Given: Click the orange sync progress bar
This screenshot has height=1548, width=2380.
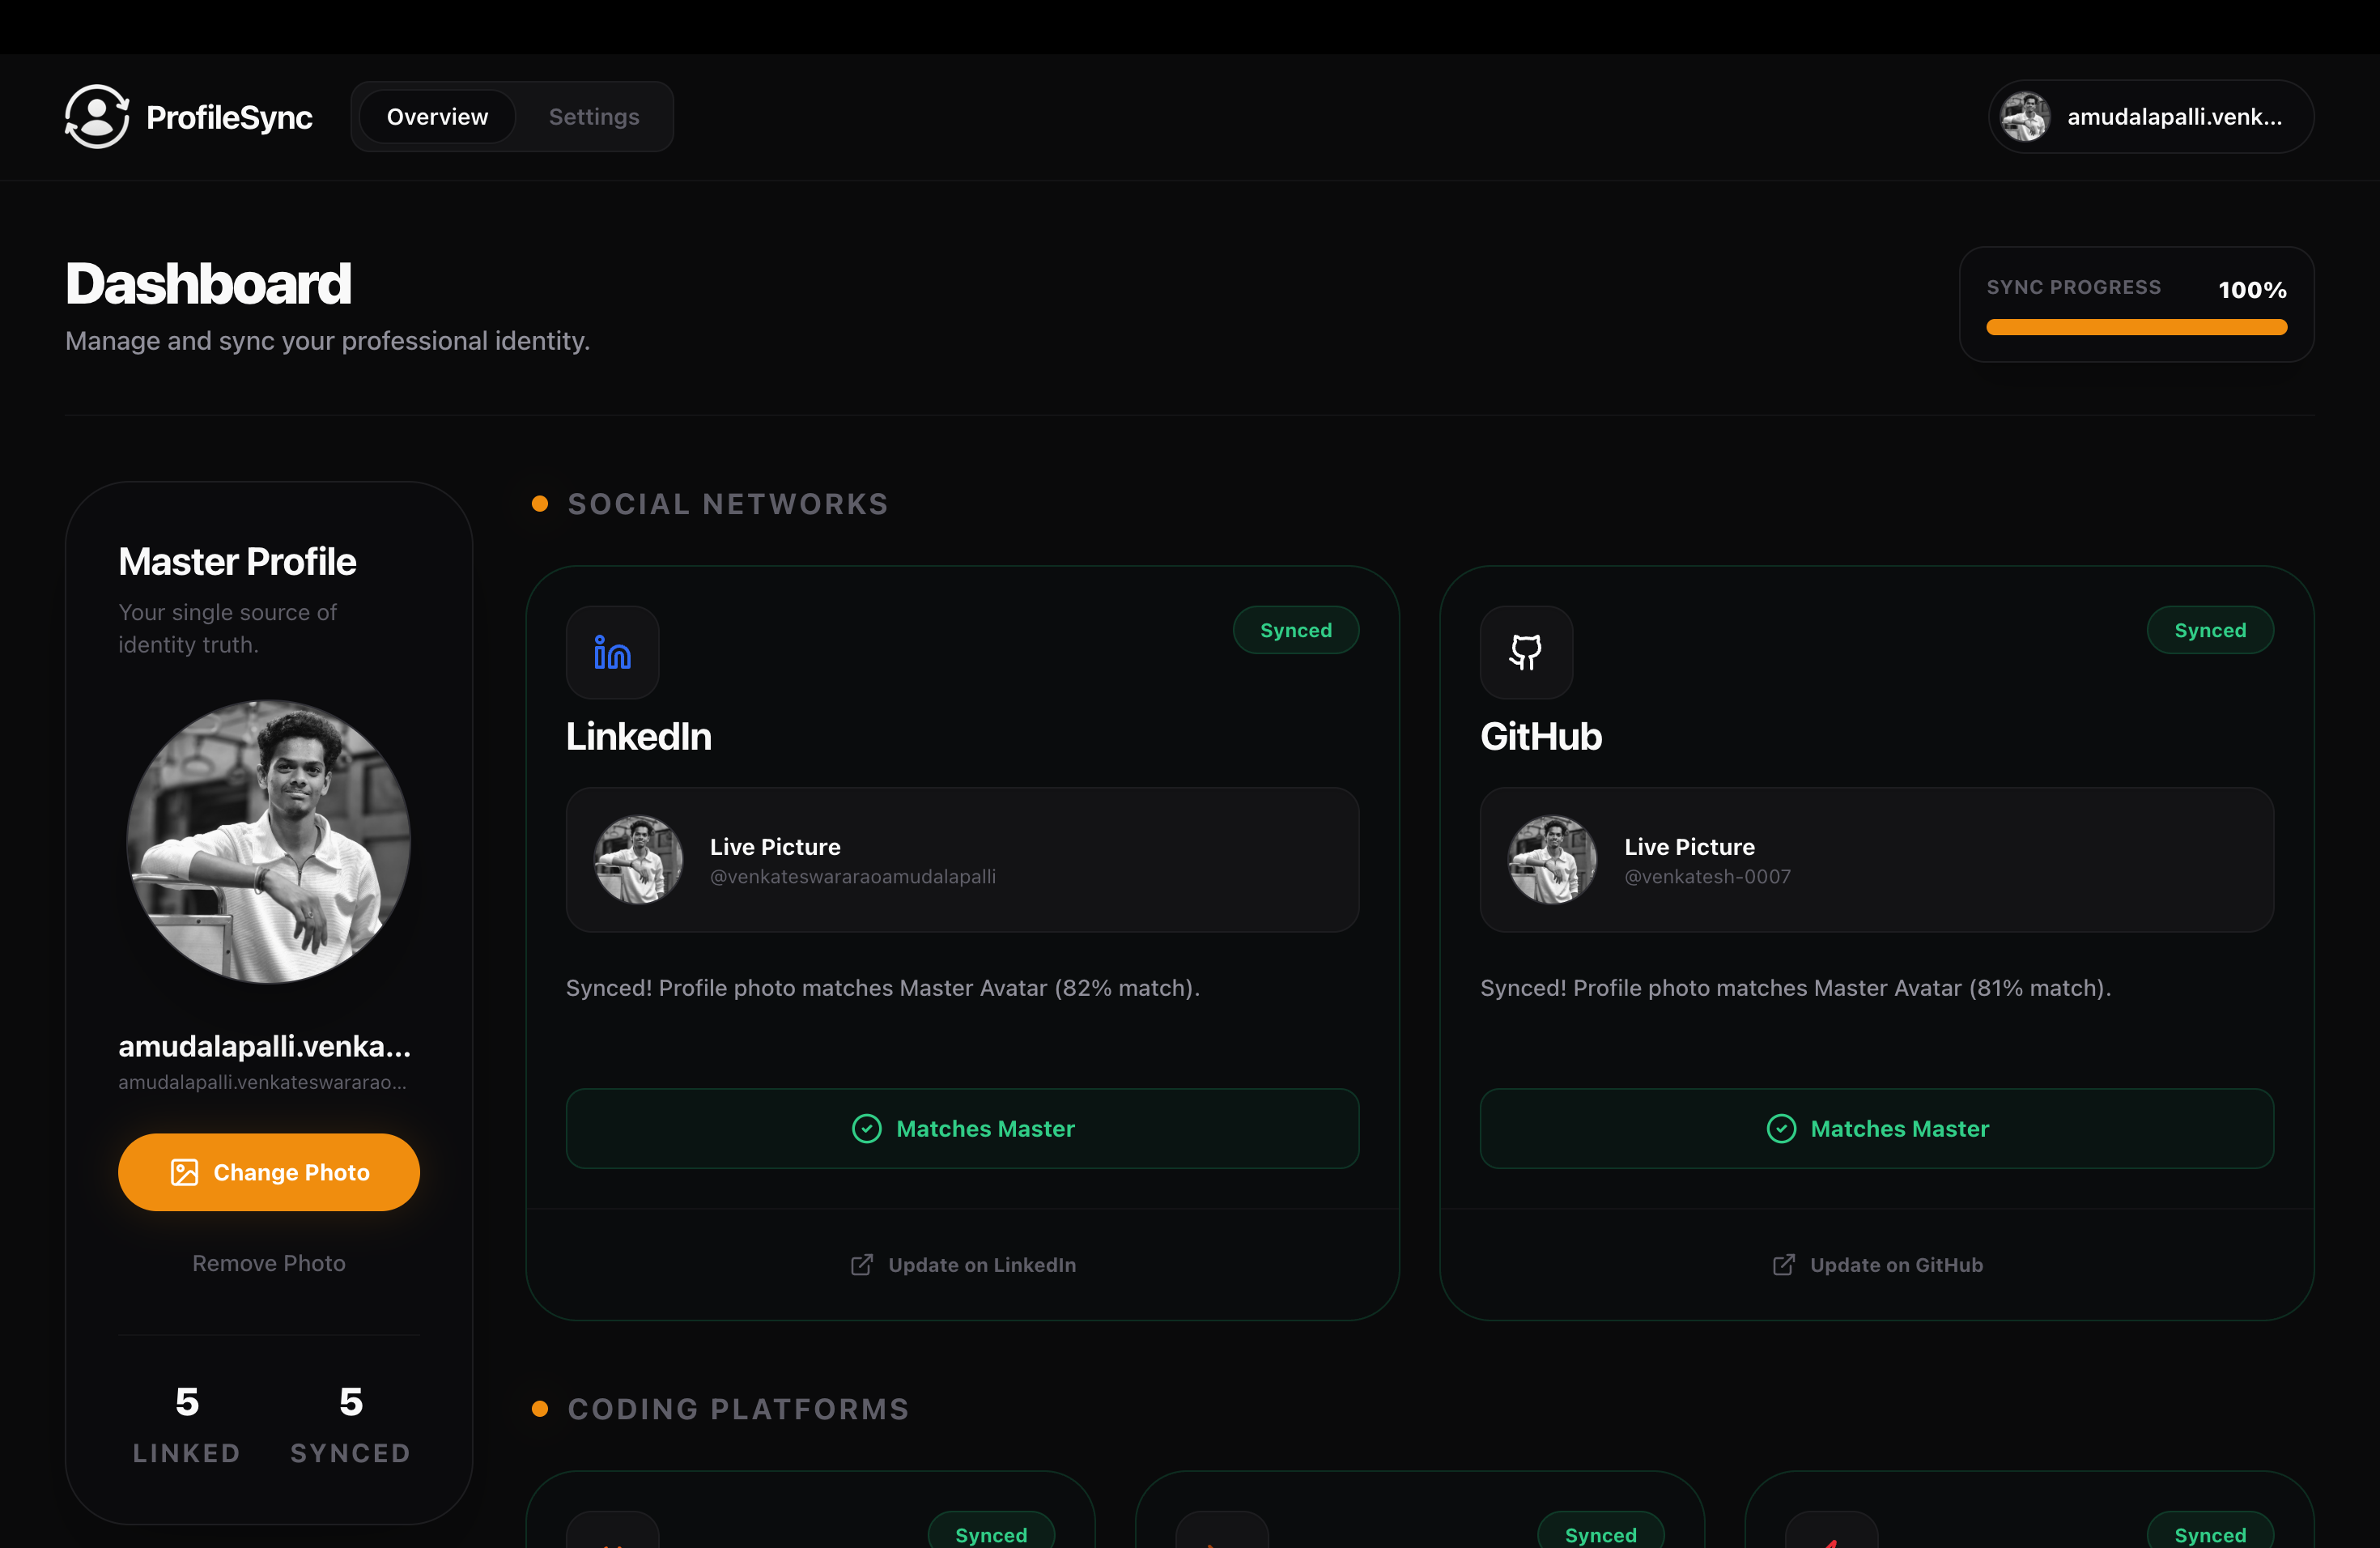Looking at the screenshot, I should 2136,327.
